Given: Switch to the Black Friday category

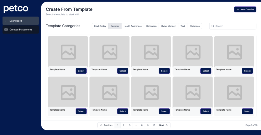Looking at the screenshot, I should [x=100, y=26].
